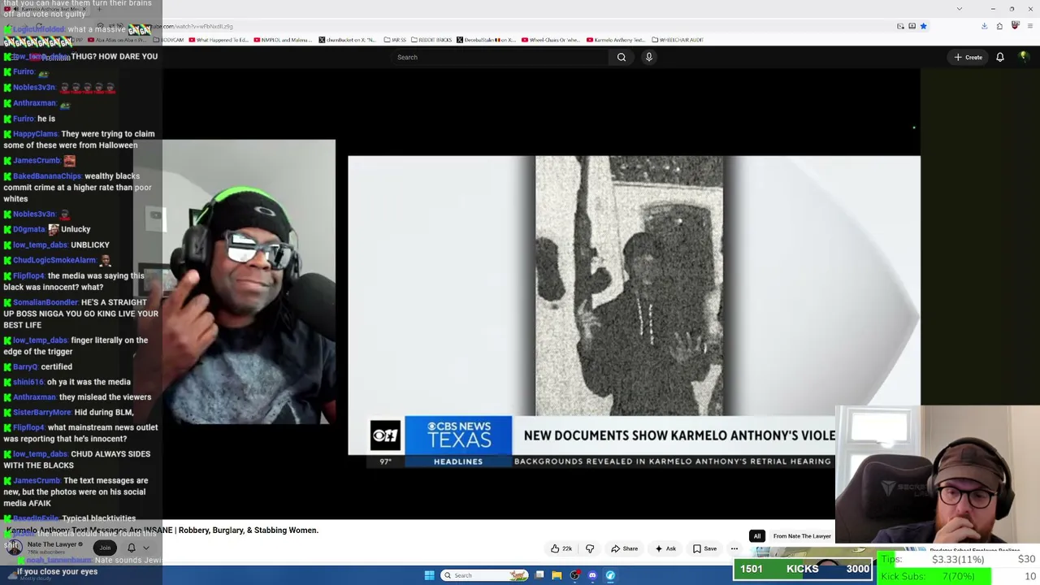
Task: Open the YouTube account avatar menu
Action: click(x=1024, y=57)
